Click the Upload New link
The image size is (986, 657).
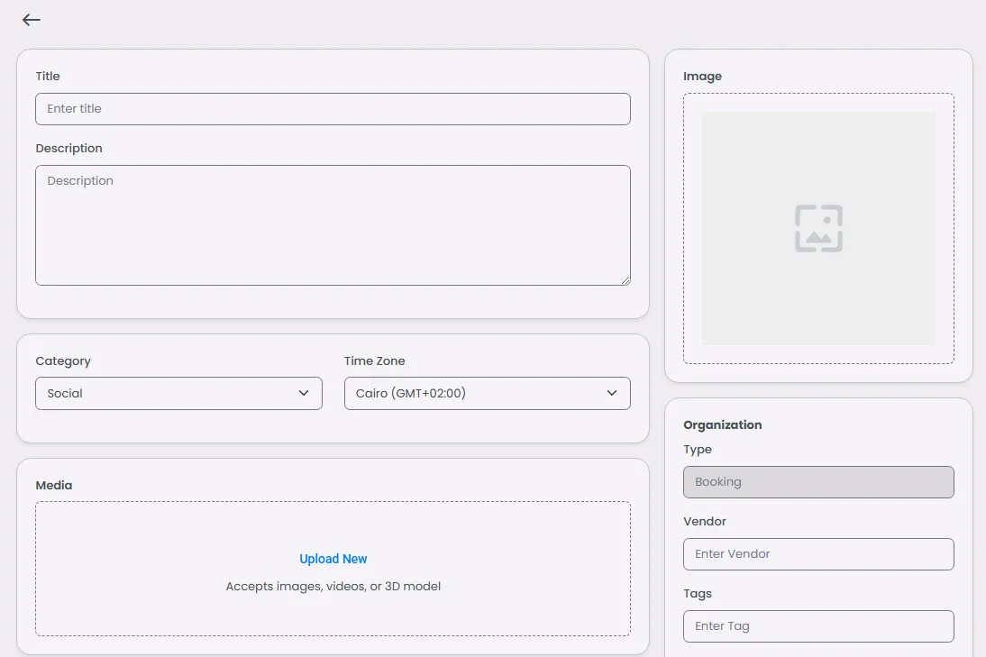[333, 559]
